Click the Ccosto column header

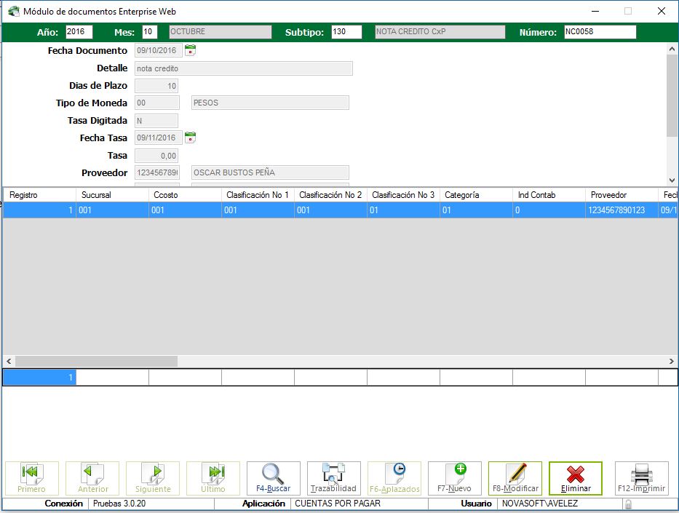(185, 195)
